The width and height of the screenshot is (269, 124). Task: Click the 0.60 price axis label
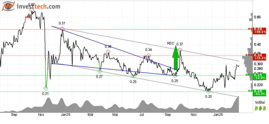257,17
